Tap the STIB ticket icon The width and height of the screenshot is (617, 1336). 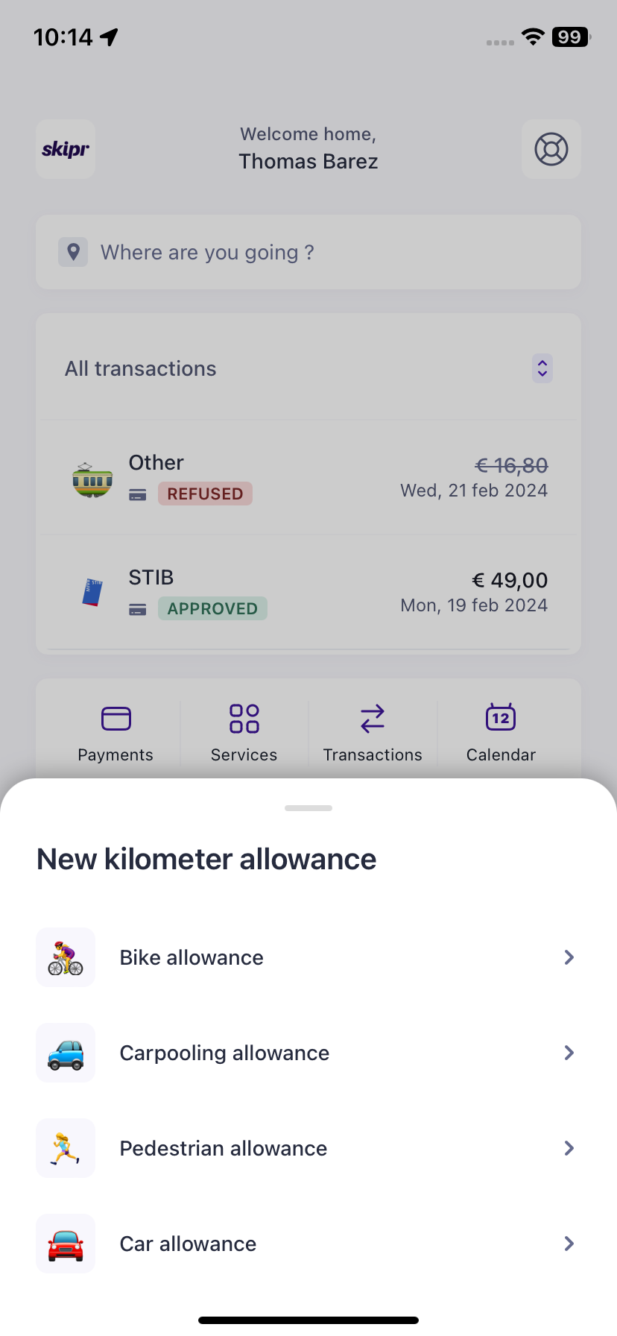92,592
